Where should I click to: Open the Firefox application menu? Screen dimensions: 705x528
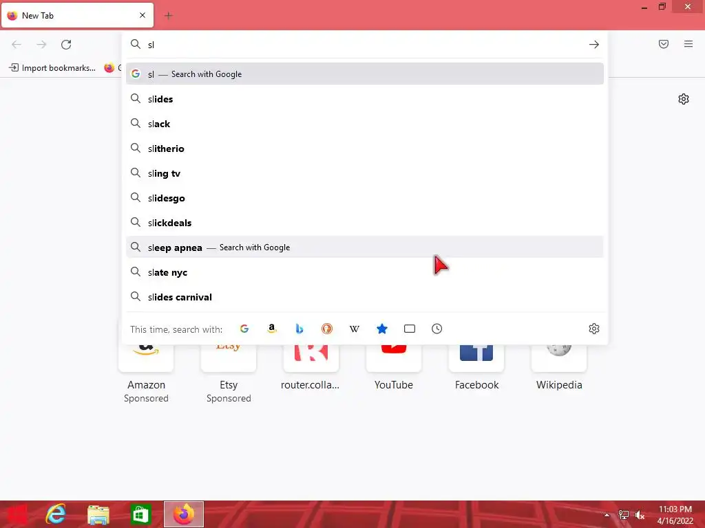tap(688, 44)
